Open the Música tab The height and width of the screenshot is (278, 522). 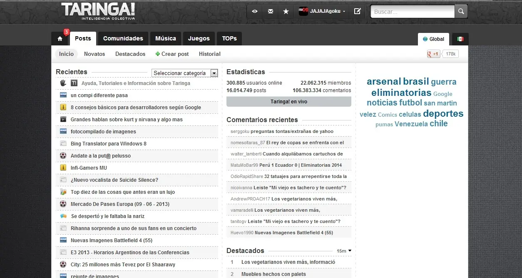pos(166,38)
